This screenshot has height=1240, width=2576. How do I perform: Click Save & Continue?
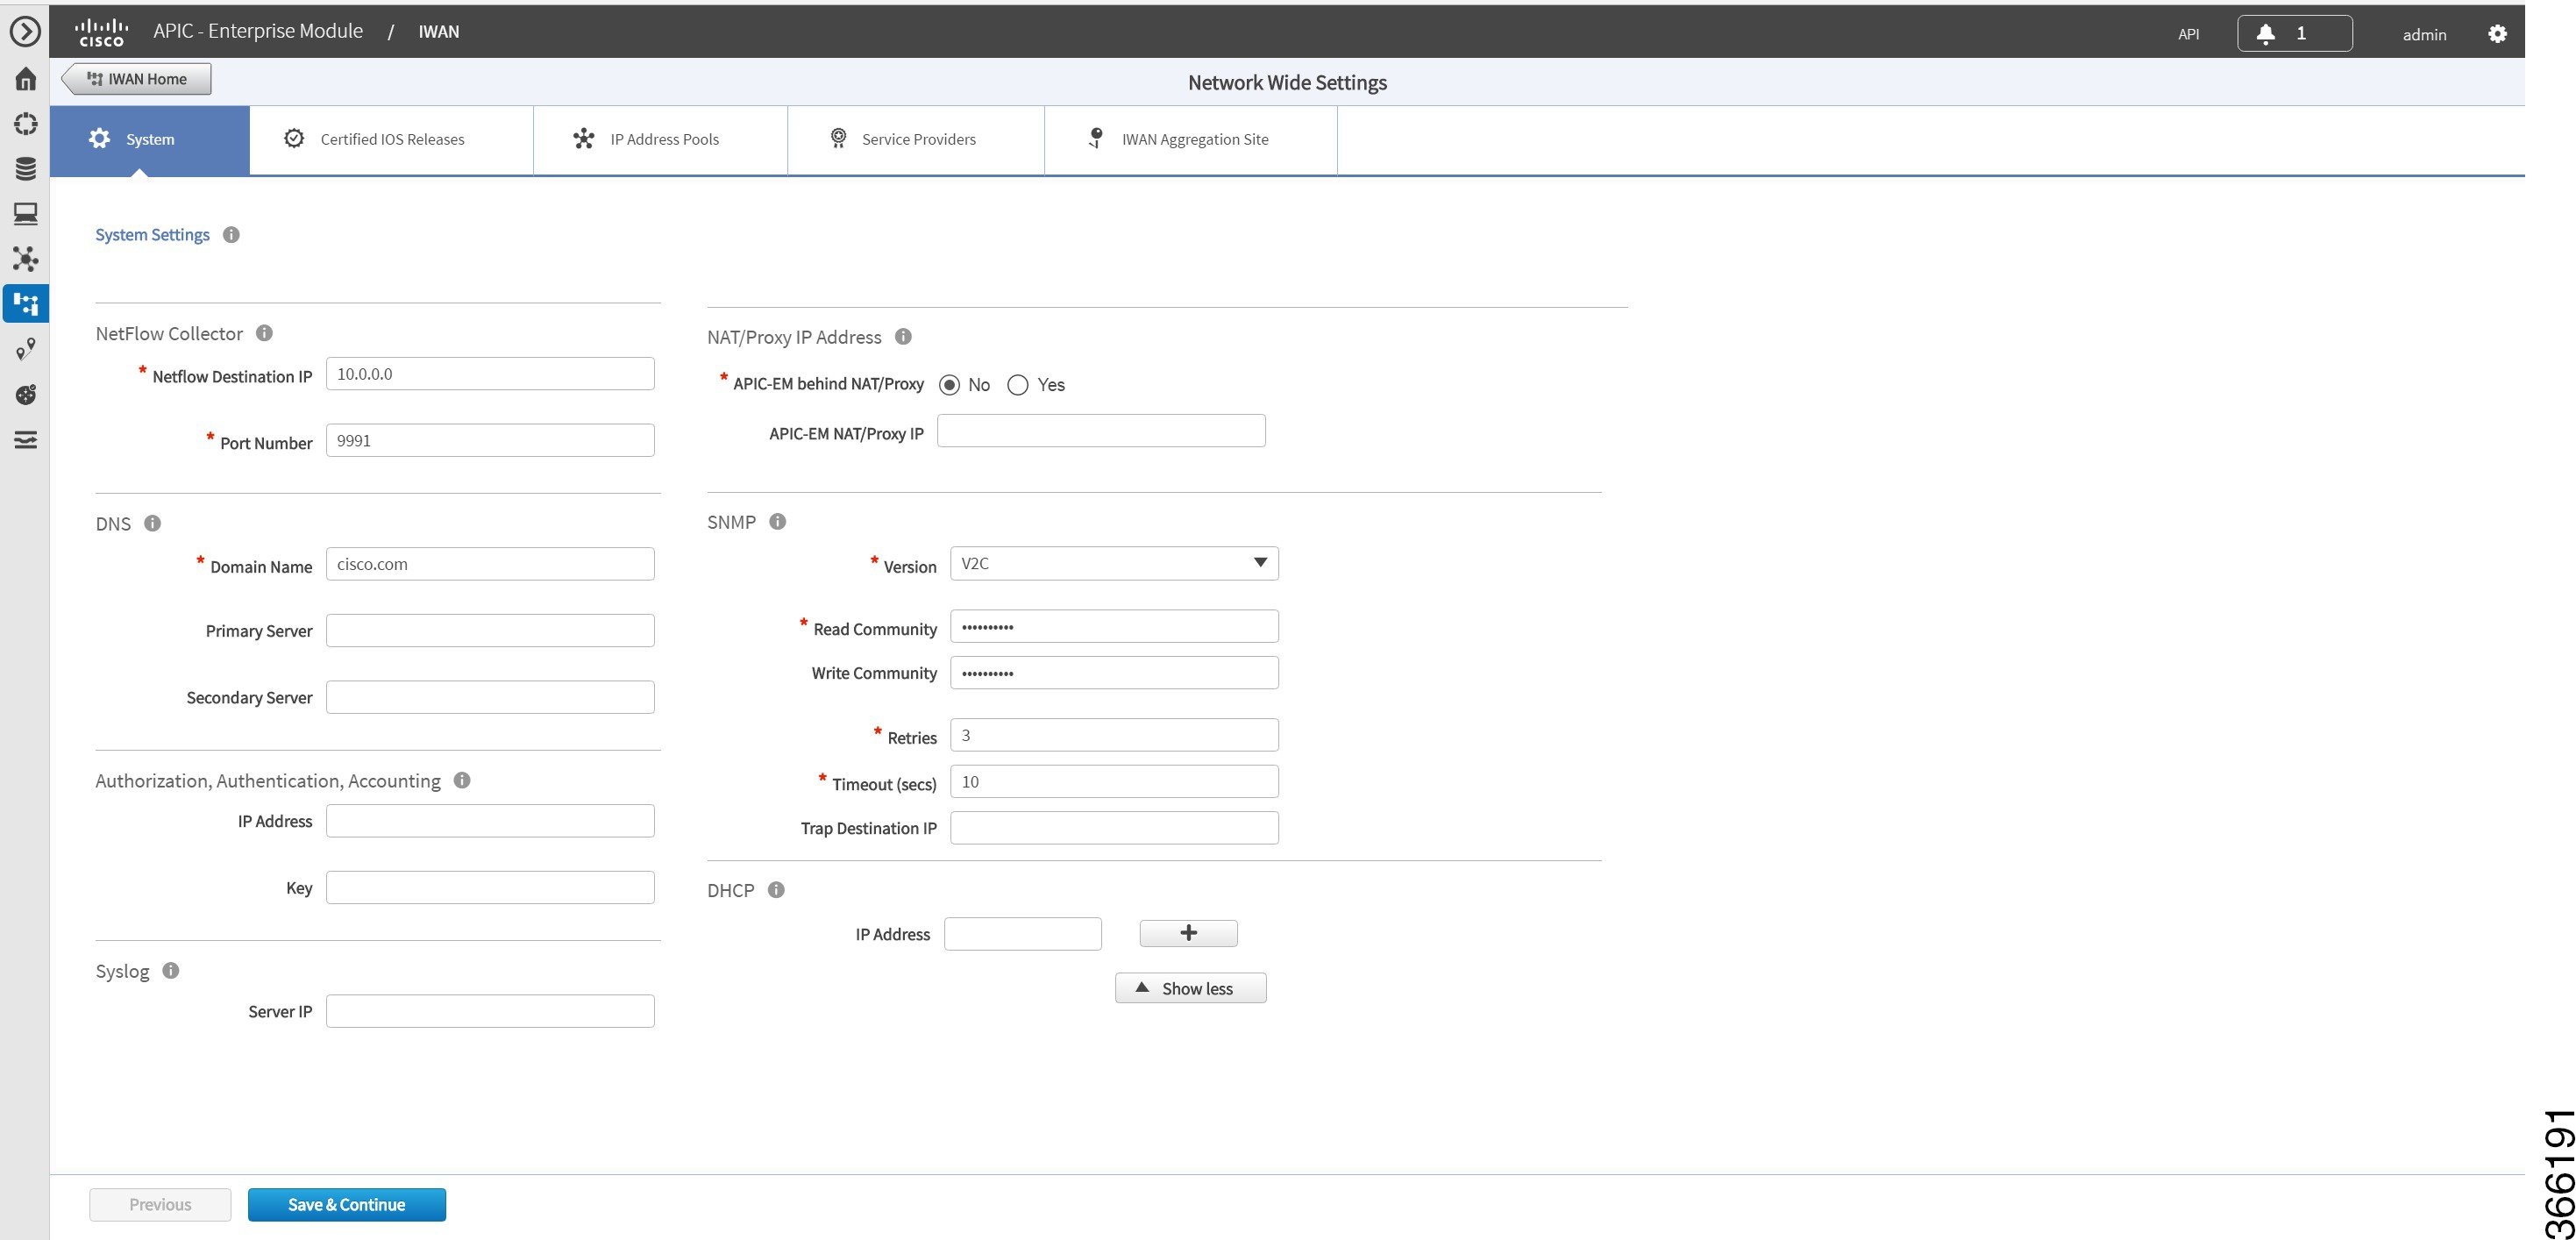coord(347,1204)
